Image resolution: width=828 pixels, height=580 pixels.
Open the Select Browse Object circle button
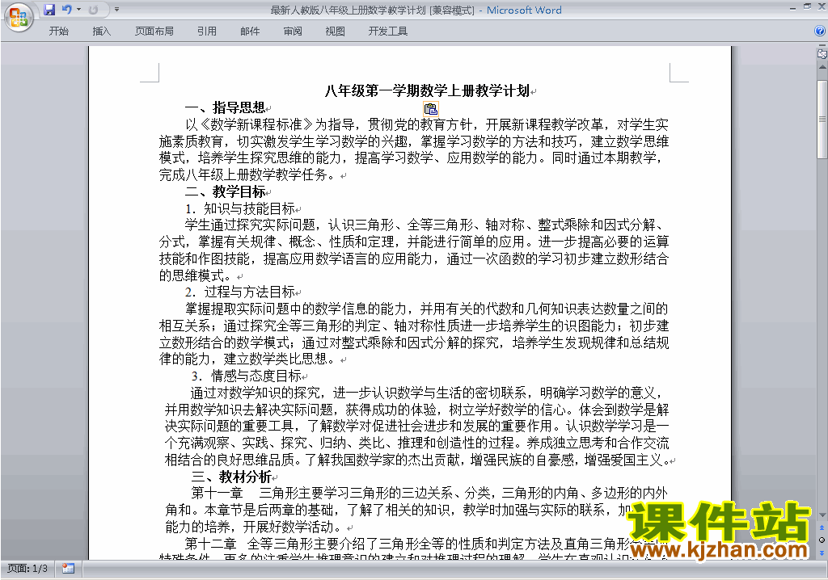(x=822, y=540)
